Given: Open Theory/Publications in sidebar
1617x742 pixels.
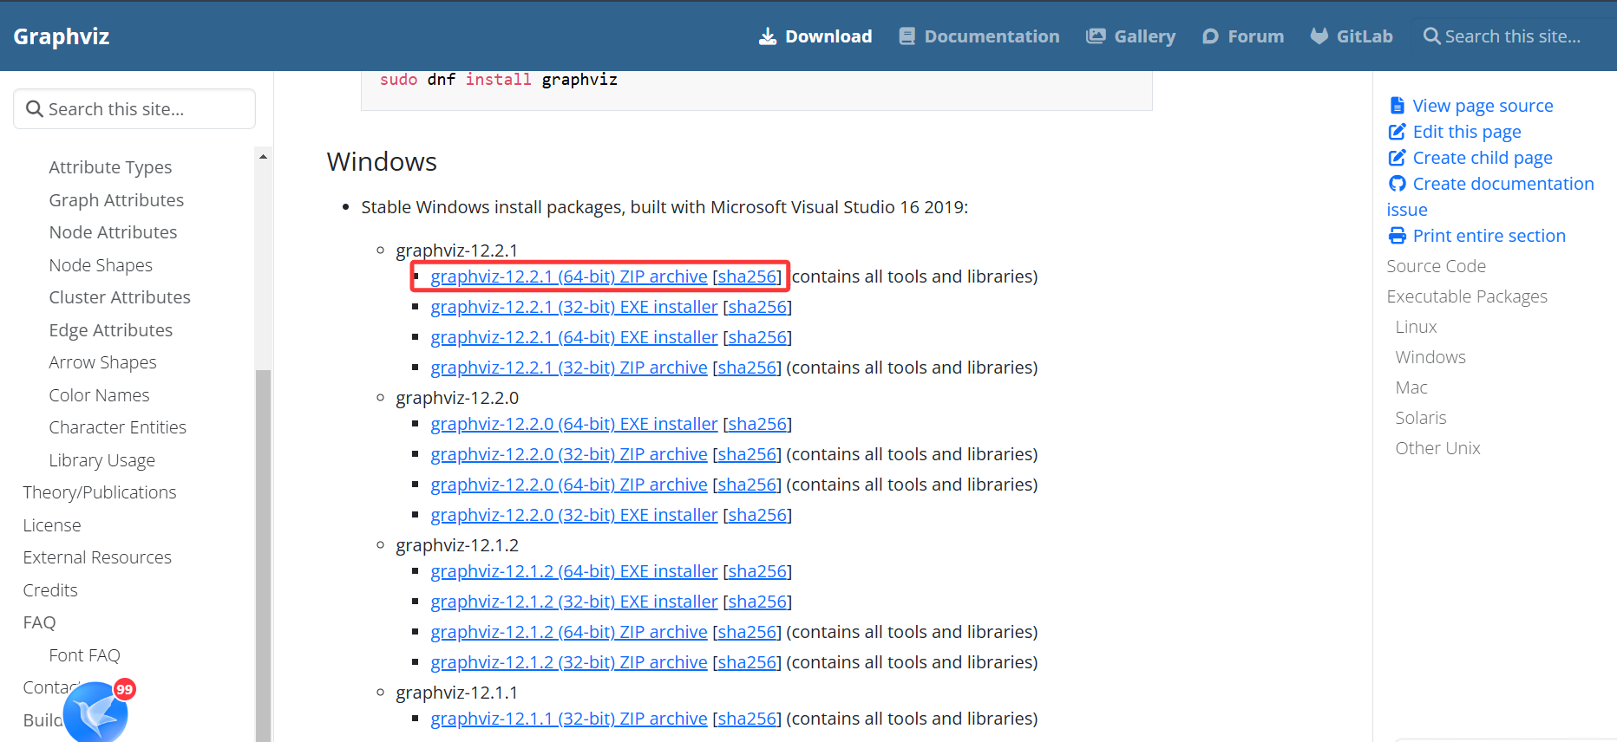Looking at the screenshot, I should point(100,492).
